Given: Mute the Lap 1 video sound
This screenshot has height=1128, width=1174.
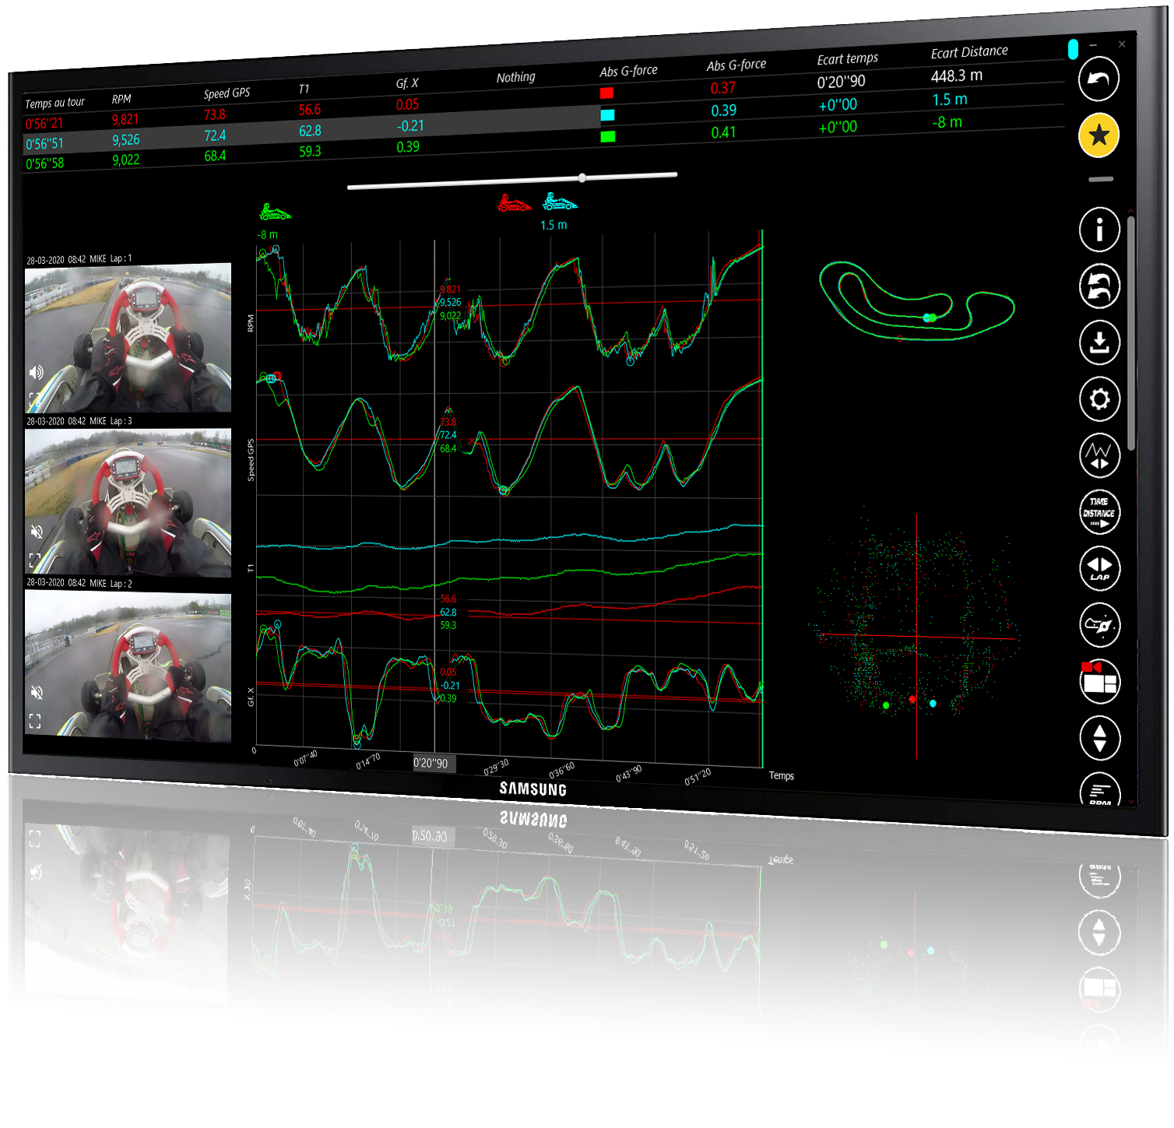Looking at the screenshot, I should click(x=36, y=372).
